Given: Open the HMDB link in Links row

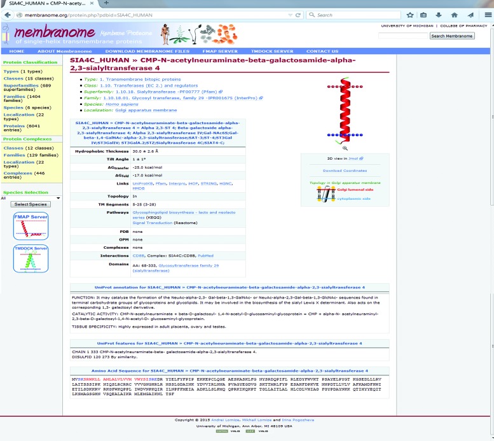Looking at the screenshot, I should 139,188.
